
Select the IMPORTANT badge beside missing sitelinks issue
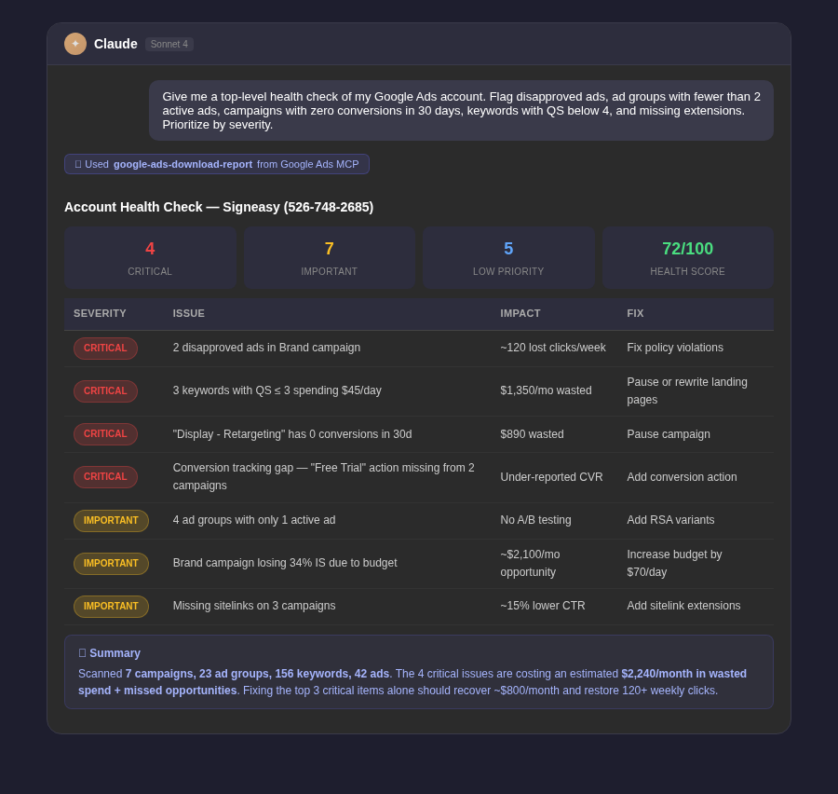(x=111, y=606)
